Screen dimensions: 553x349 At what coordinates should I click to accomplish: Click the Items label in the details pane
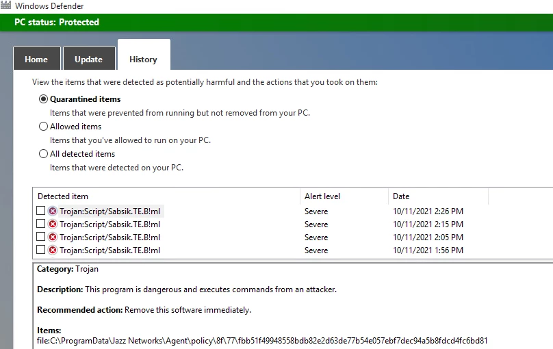click(49, 331)
